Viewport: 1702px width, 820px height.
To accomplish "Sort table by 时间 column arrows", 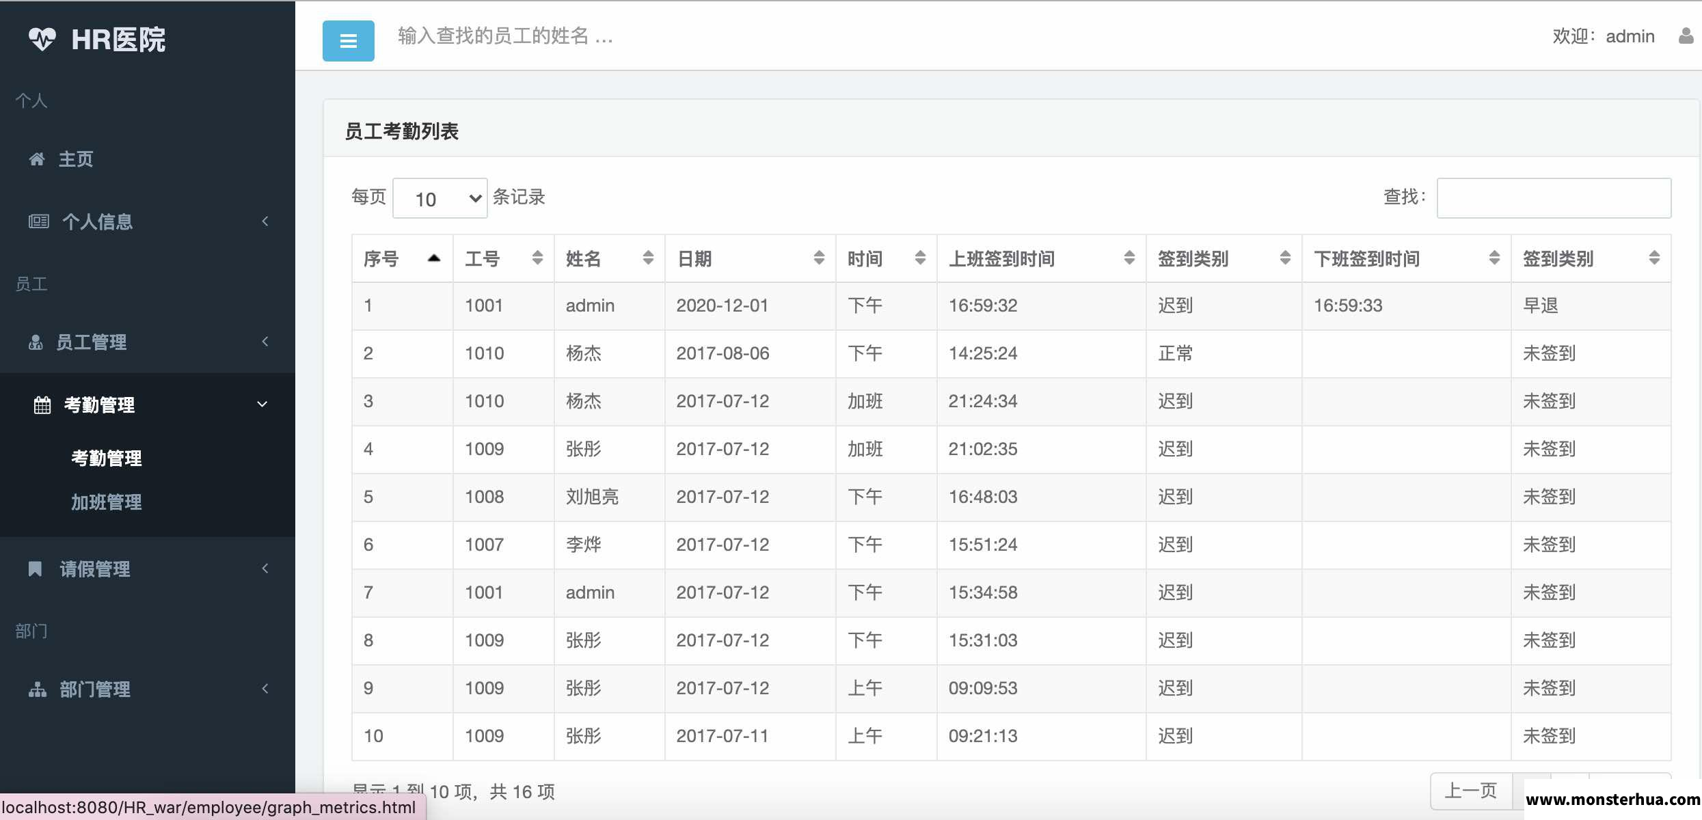I will tap(920, 258).
